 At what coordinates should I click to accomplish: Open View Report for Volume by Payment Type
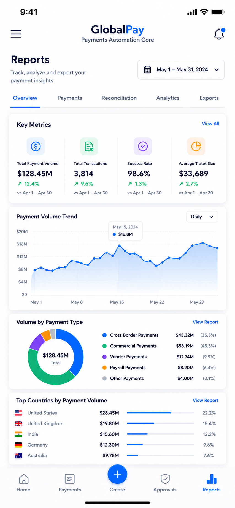(x=206, y=322)
